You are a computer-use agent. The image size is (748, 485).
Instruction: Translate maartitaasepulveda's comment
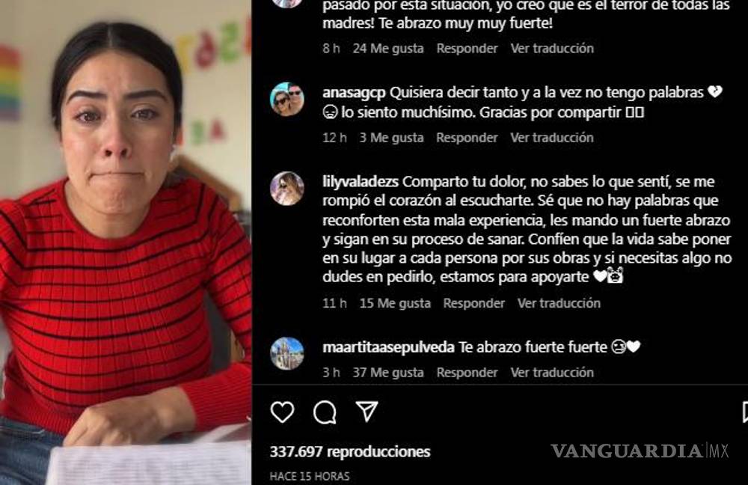pyautogui.click(x=552, y=372)
